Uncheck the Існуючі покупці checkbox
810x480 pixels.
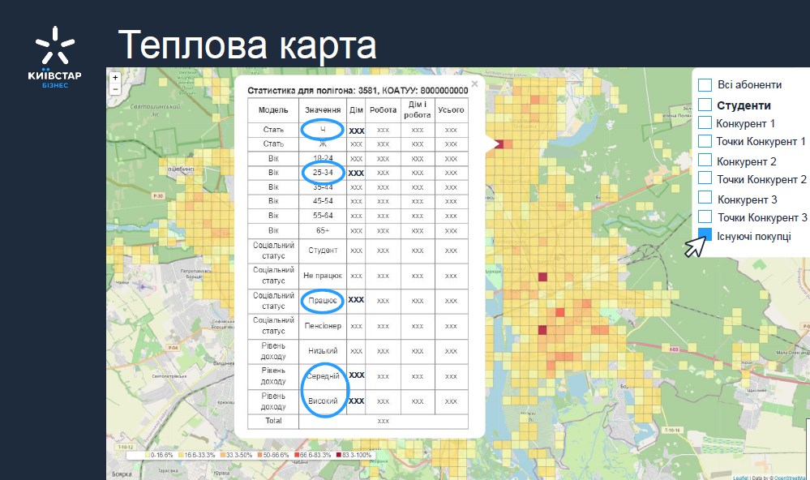click(705, 235)
